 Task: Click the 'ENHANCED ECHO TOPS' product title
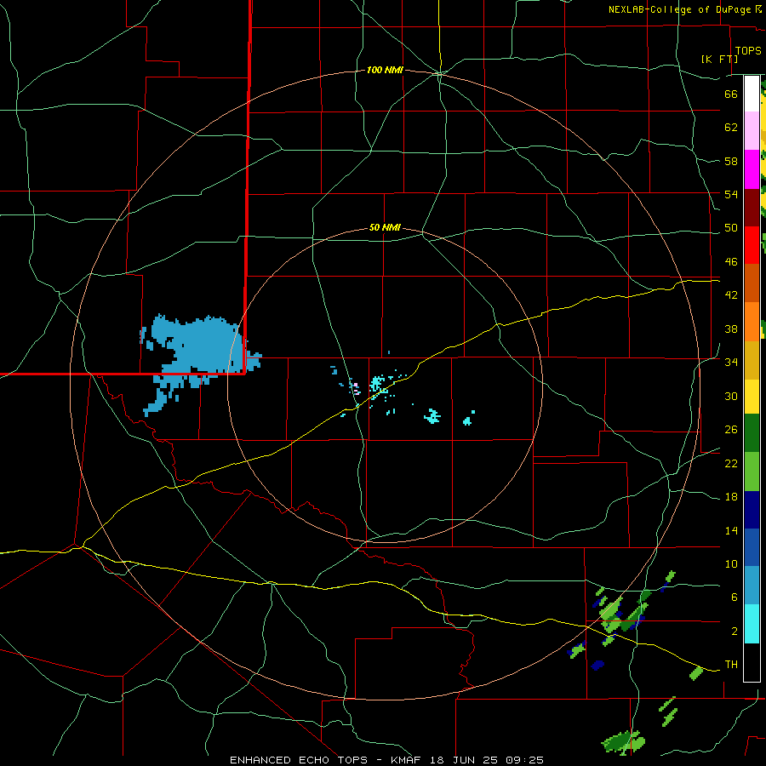[x=298, y=760]
